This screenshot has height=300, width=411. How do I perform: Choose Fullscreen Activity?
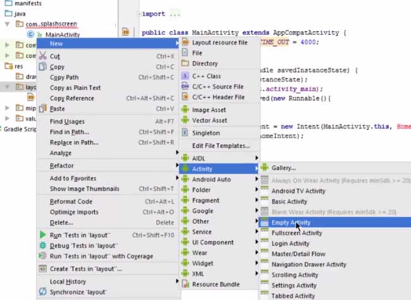334,233
